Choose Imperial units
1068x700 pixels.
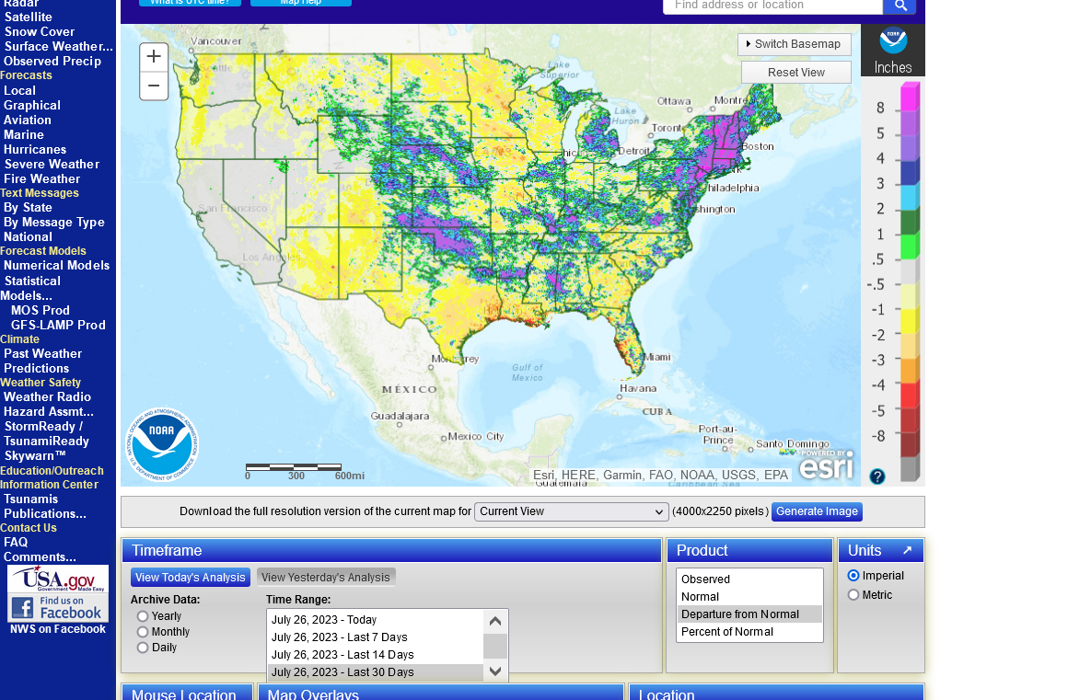pos(853,576)
